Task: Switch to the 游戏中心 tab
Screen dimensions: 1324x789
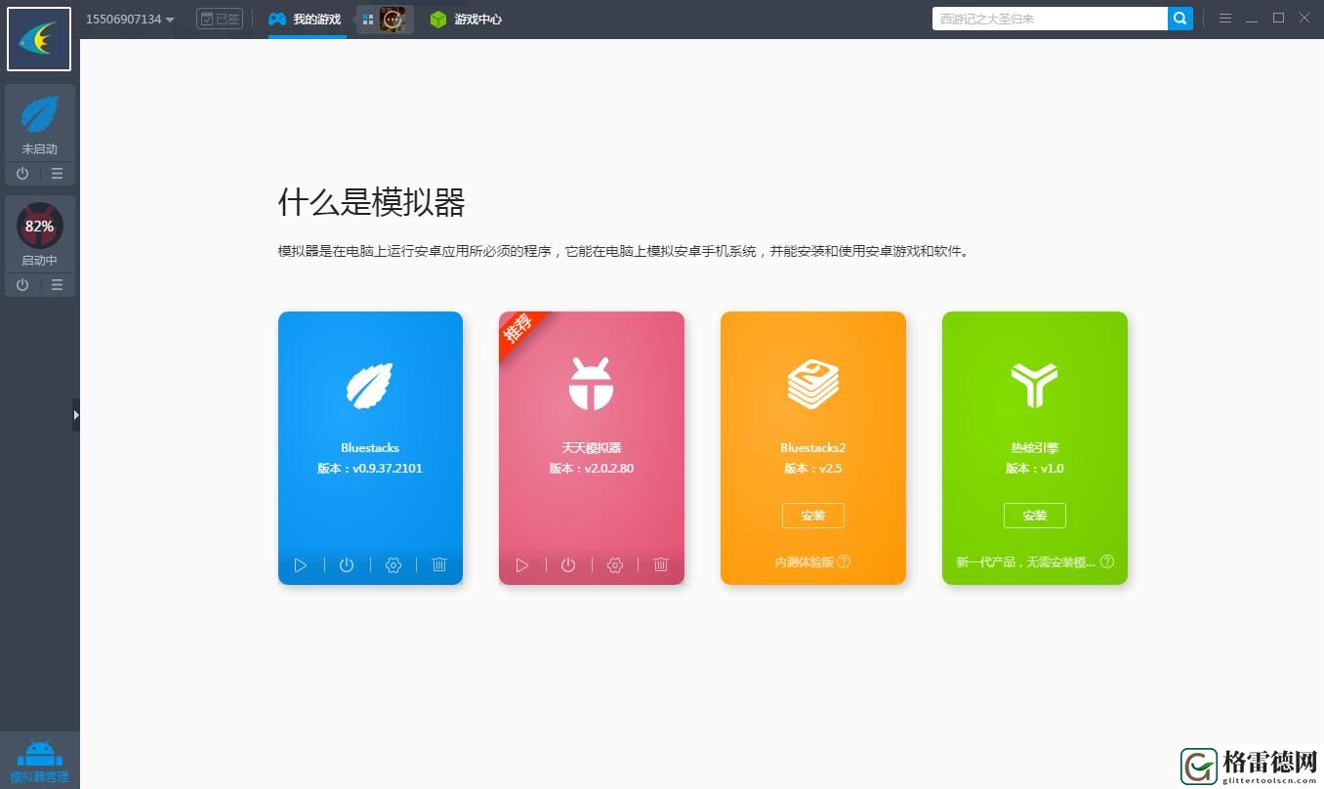Action: (466, 19)
